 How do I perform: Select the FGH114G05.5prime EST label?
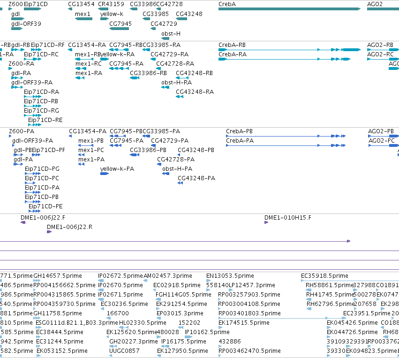183,295
